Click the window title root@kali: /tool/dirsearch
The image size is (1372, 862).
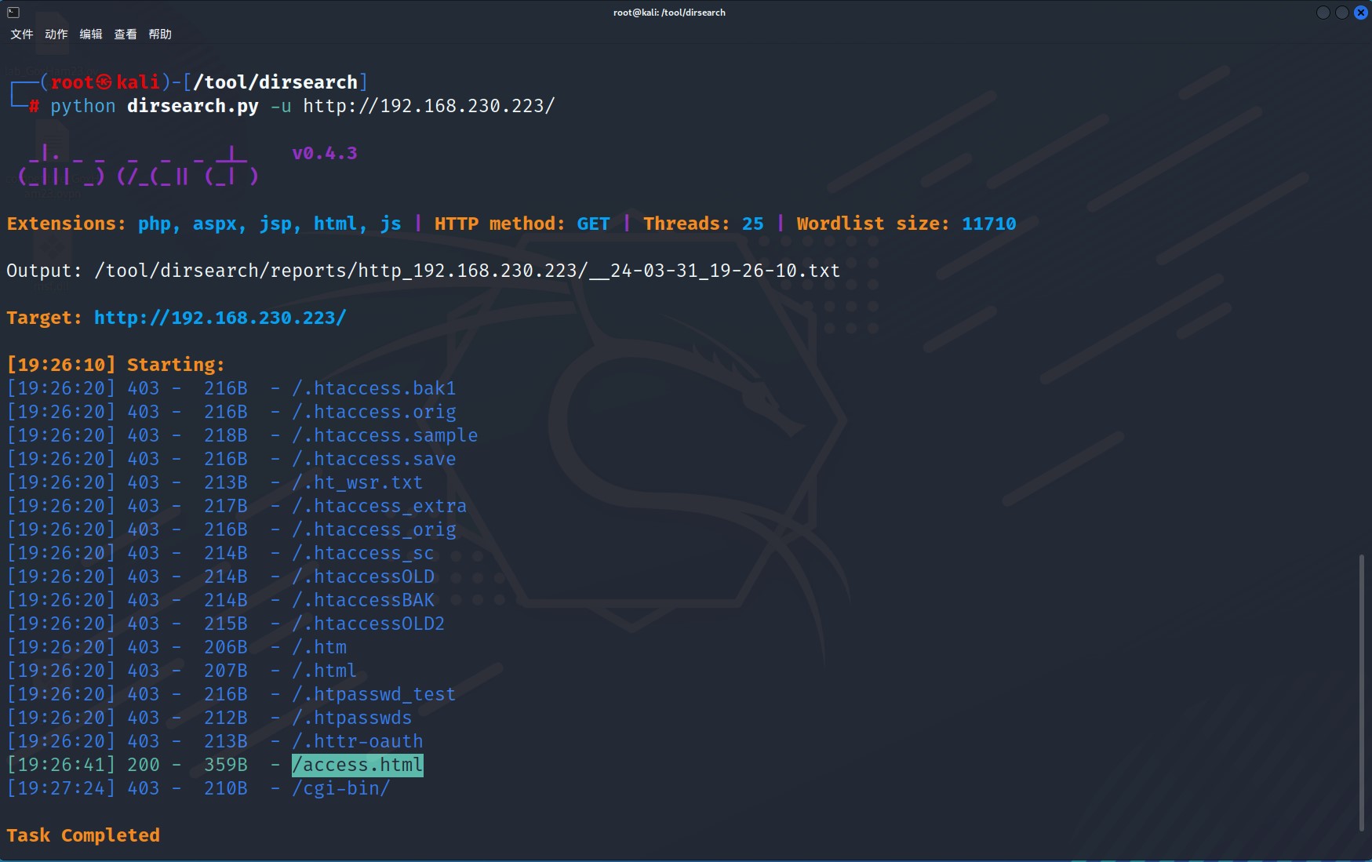pyautogui.click(x=669, y=13)
